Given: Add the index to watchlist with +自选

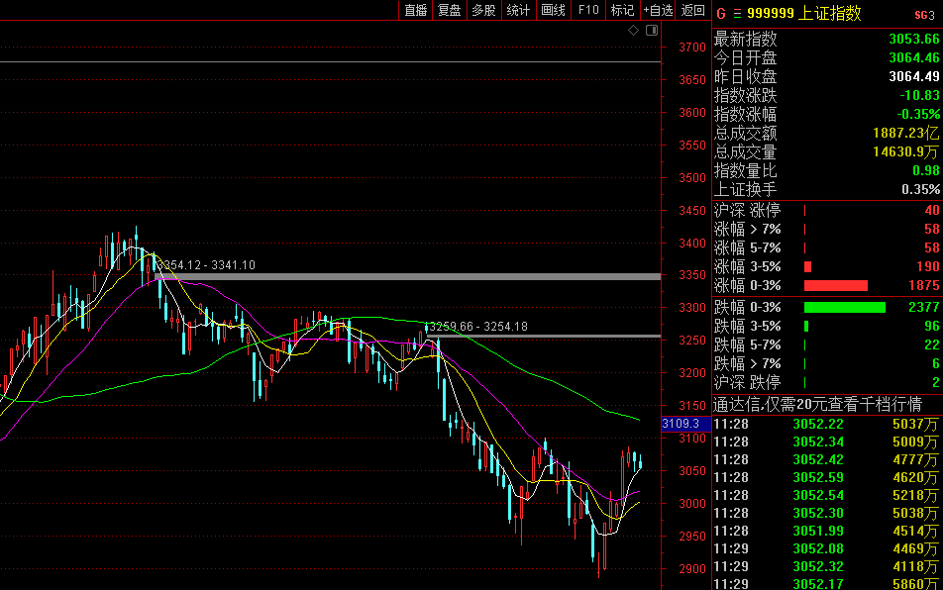Looking at the screenshot, I should point(658,10).
